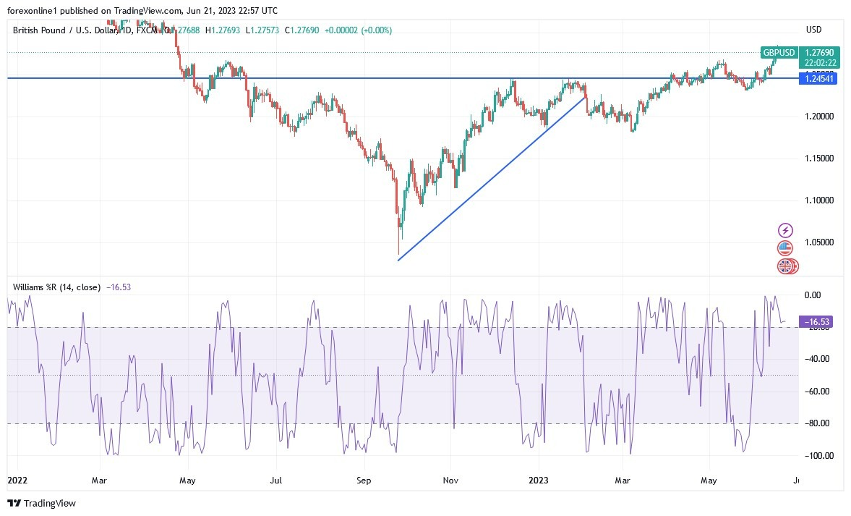Open the US flag economic events marker

(785, 248)
